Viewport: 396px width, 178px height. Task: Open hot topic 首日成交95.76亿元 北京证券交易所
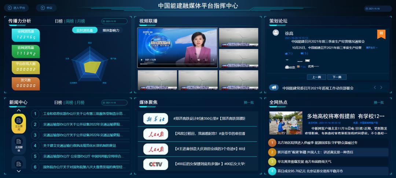[310, 171]
